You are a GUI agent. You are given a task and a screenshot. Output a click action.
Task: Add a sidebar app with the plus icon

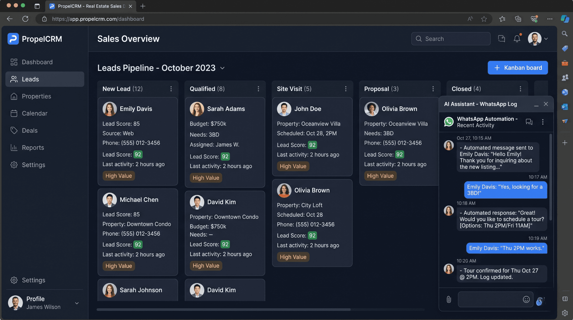point(565,143)
